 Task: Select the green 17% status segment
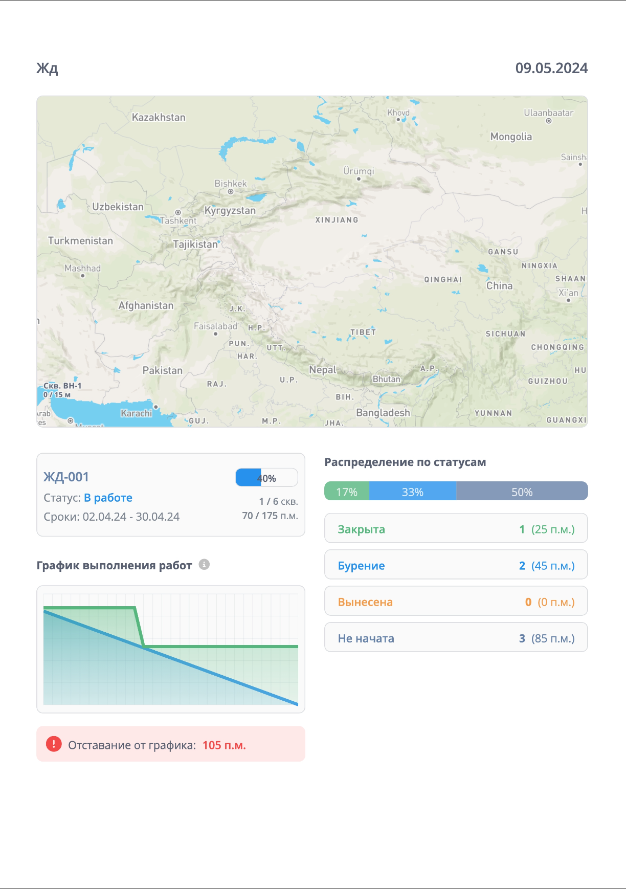[346, 492]
